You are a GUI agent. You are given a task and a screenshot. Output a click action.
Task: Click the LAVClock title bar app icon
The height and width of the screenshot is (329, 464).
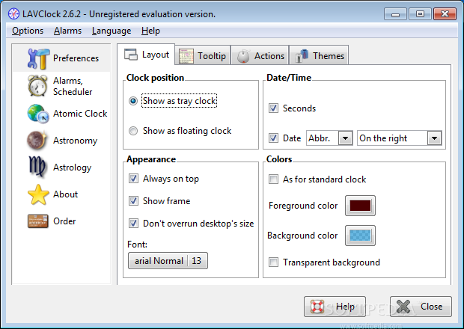point(13,14)
